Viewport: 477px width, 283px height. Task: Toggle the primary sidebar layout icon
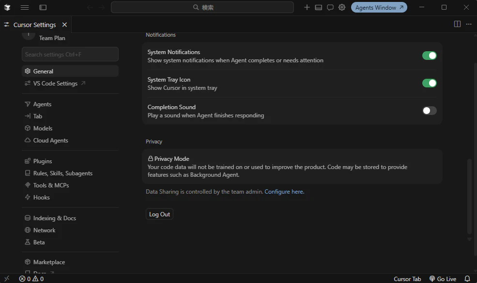coord(43,7)
